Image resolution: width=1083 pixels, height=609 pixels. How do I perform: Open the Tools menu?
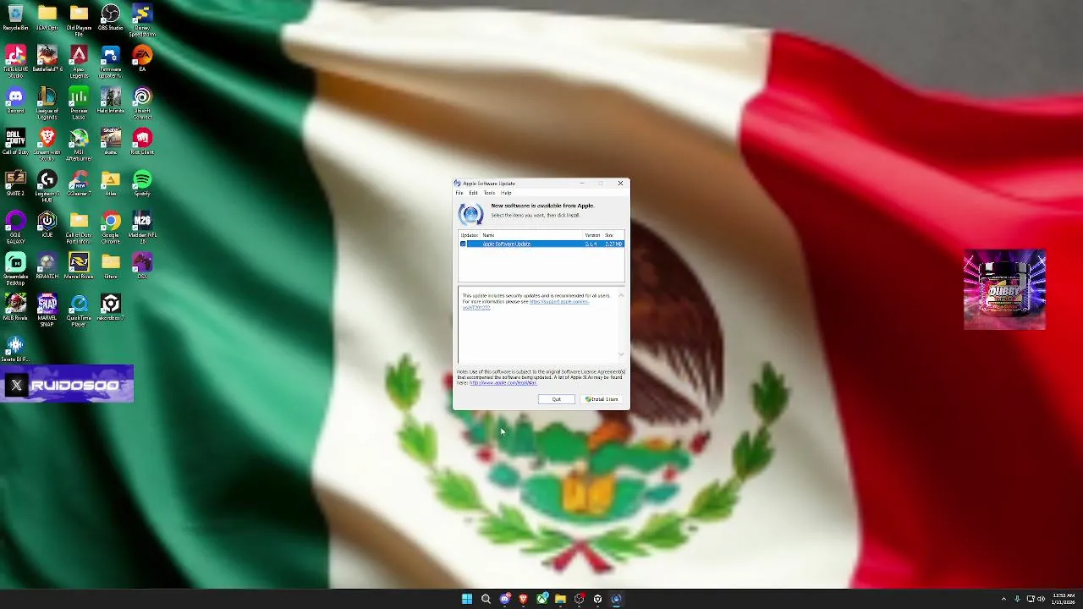pyautogui.click(x=489, y=193)
